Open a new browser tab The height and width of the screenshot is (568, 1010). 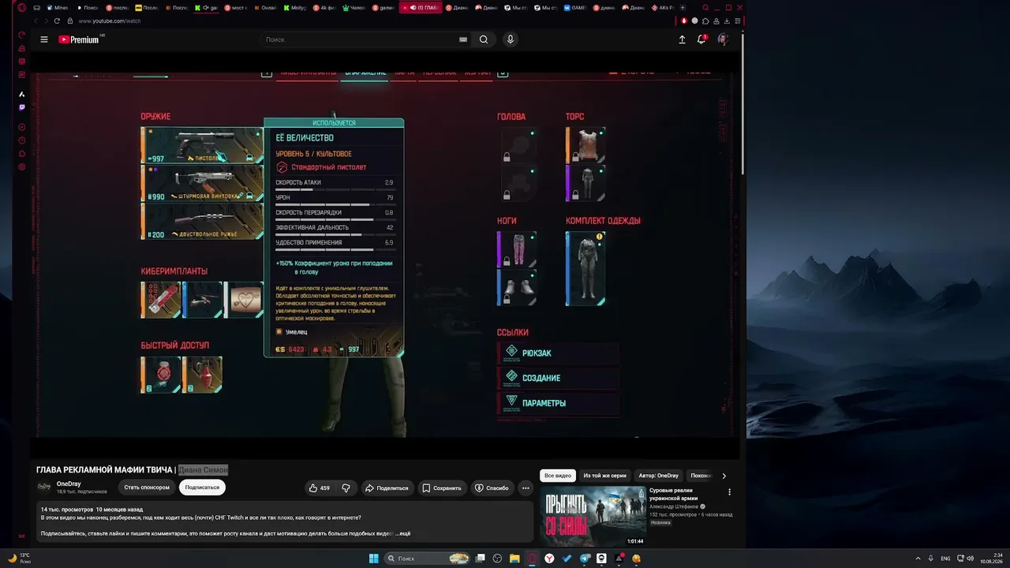[x=684, y=8]
